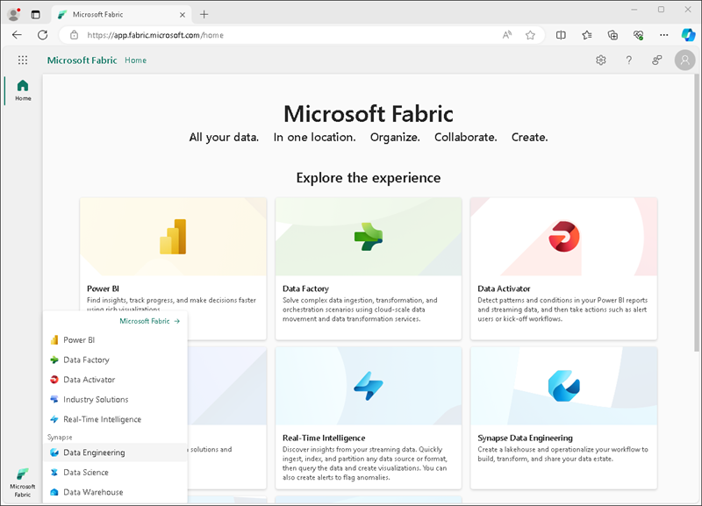
Task: Click the browser address bar URL
Action: [x=155, y=35]
